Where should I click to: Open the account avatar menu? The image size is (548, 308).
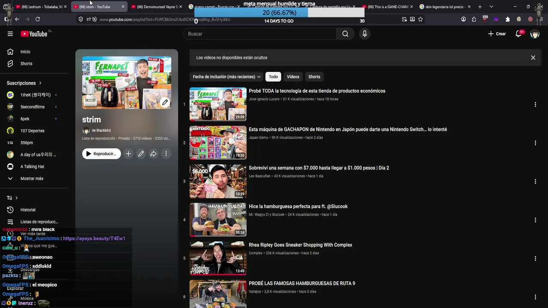(535, 34)
